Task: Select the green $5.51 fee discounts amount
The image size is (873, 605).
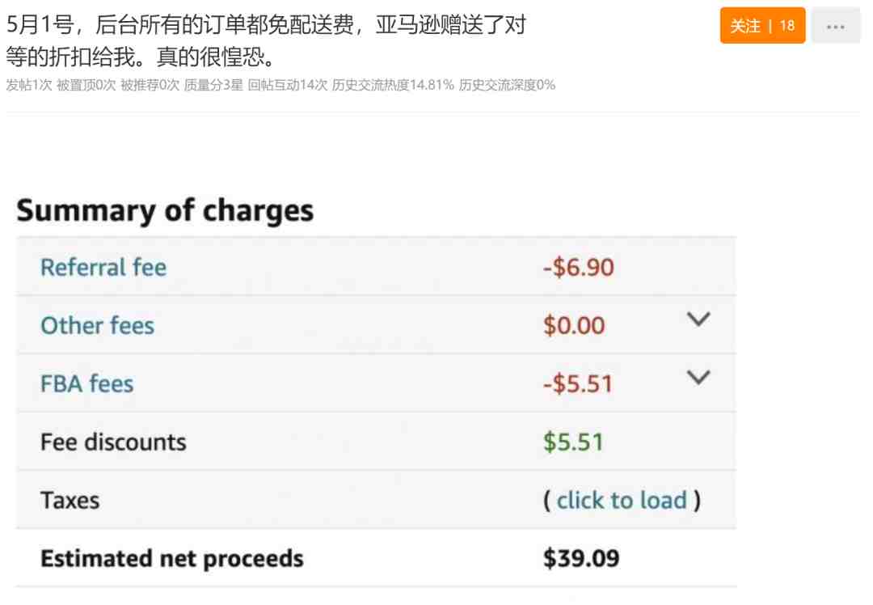Action: coord(573,442)
